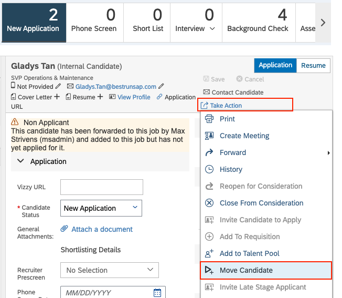This screenshot has width=342, height=298.
Task: Select Move Candidate from the menu
Action: coord(266,270)
